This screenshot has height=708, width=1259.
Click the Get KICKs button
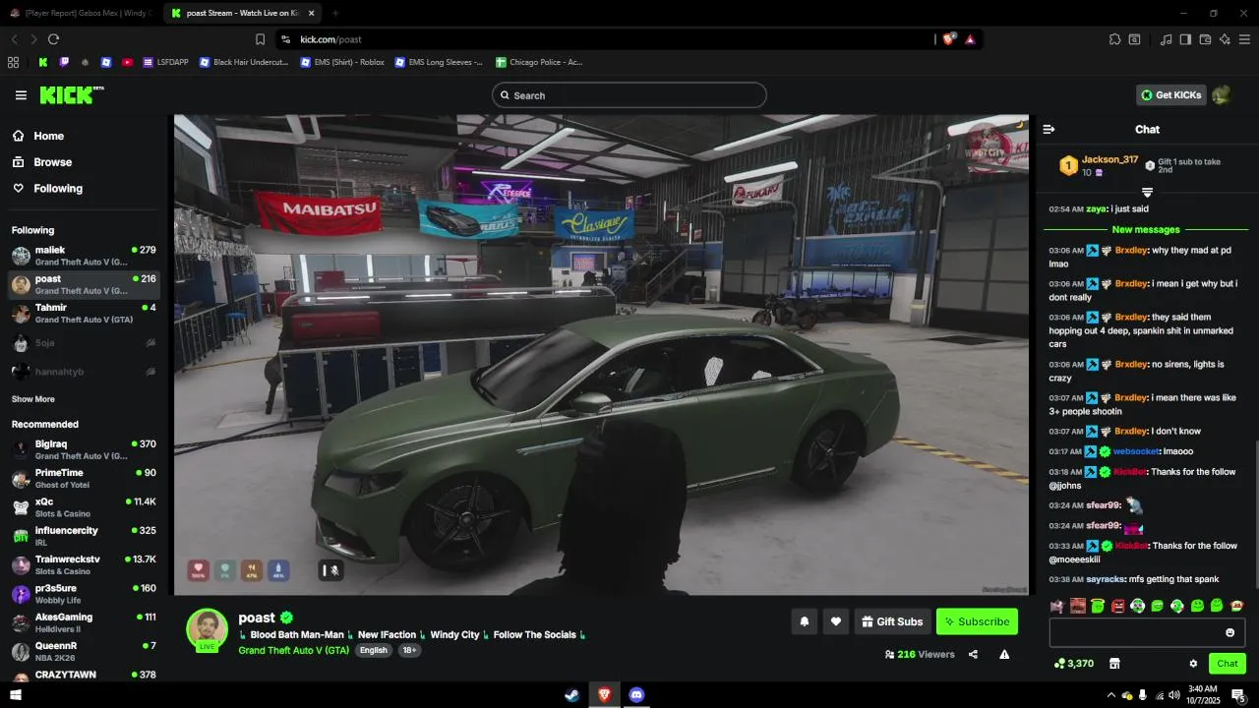1171,95
